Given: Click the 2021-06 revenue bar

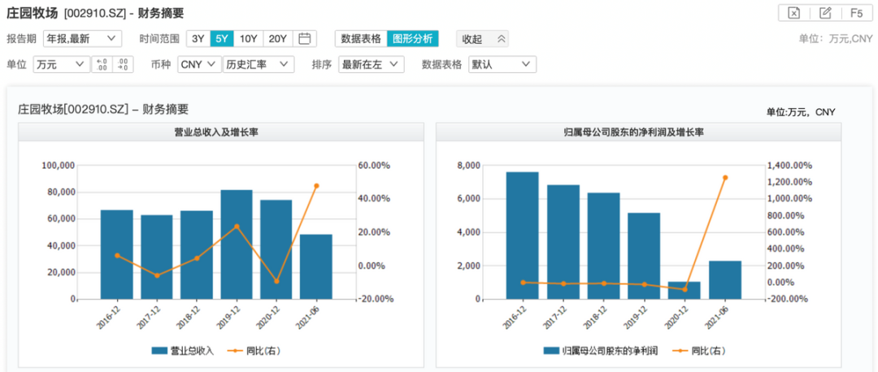Looking at the screenshot, I should 315,267.
